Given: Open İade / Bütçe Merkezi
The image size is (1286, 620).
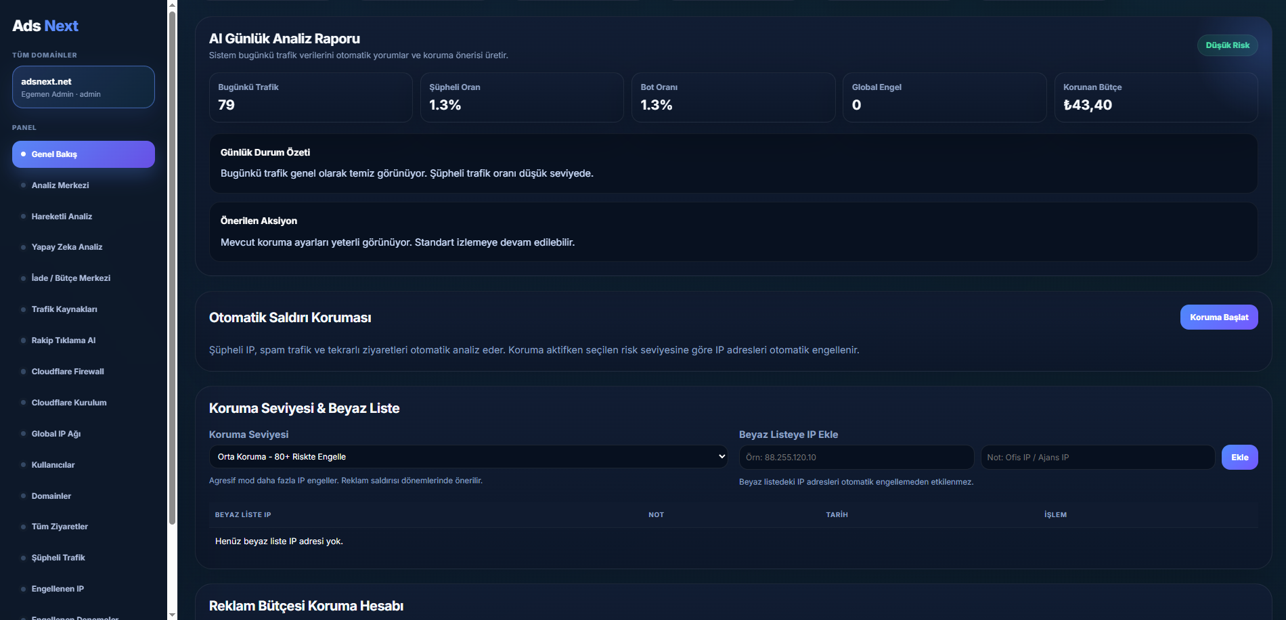Looking at the screenshot, I should pos(83,278).
